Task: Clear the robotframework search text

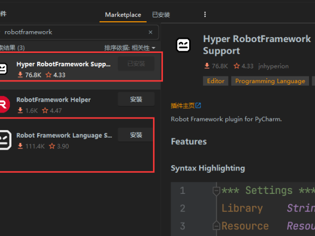Action: 150,32
